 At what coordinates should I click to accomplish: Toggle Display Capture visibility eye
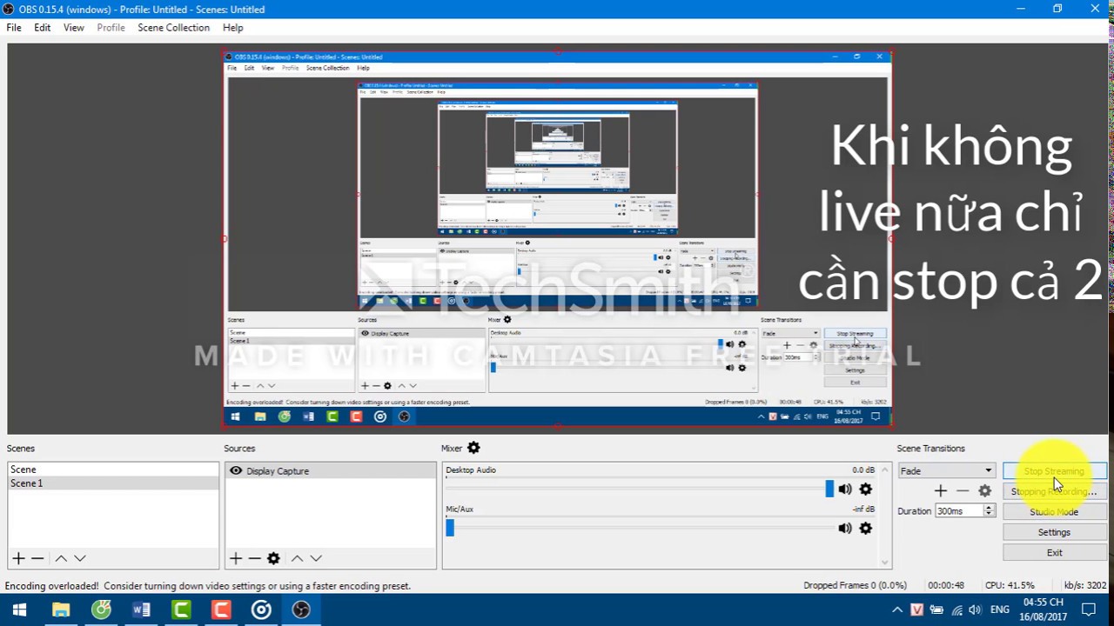click(x=235, y=470)
